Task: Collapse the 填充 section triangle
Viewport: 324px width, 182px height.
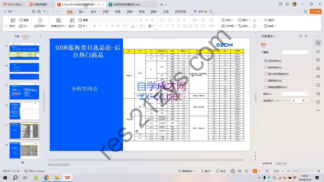Action: (x=262, y=52)
